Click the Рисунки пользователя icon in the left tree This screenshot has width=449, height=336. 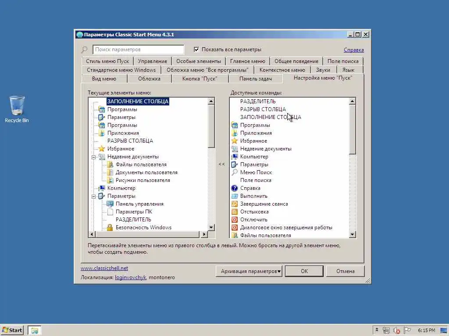(x=110, y=180)
